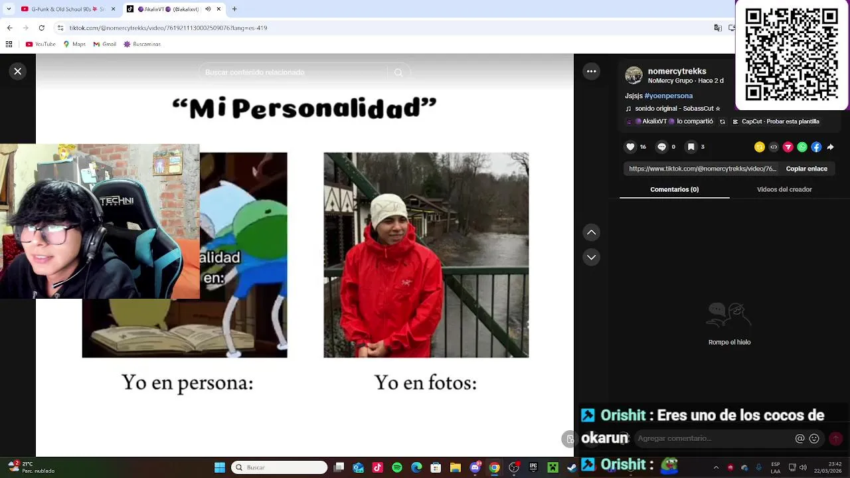Image resolution: width=850 pixels, height=478 pixels.
Task: Go to next video with down arrow
Action: coord(591,257)
